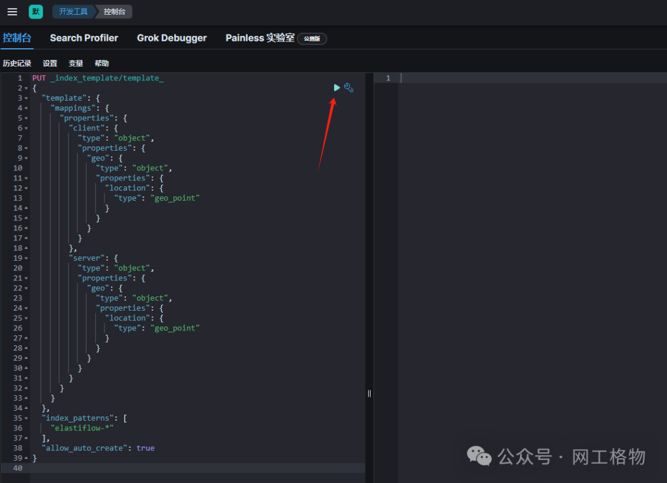Screen dimensions: 667x483
Task: Click the fold-end marker at line 39
Action: click(x=27, y=458)
